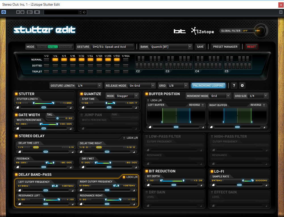Image resolution: width=284 pixels, height=217 pixels.
Task: Click the first key of the C2 octave
Action: pos(137,66)
